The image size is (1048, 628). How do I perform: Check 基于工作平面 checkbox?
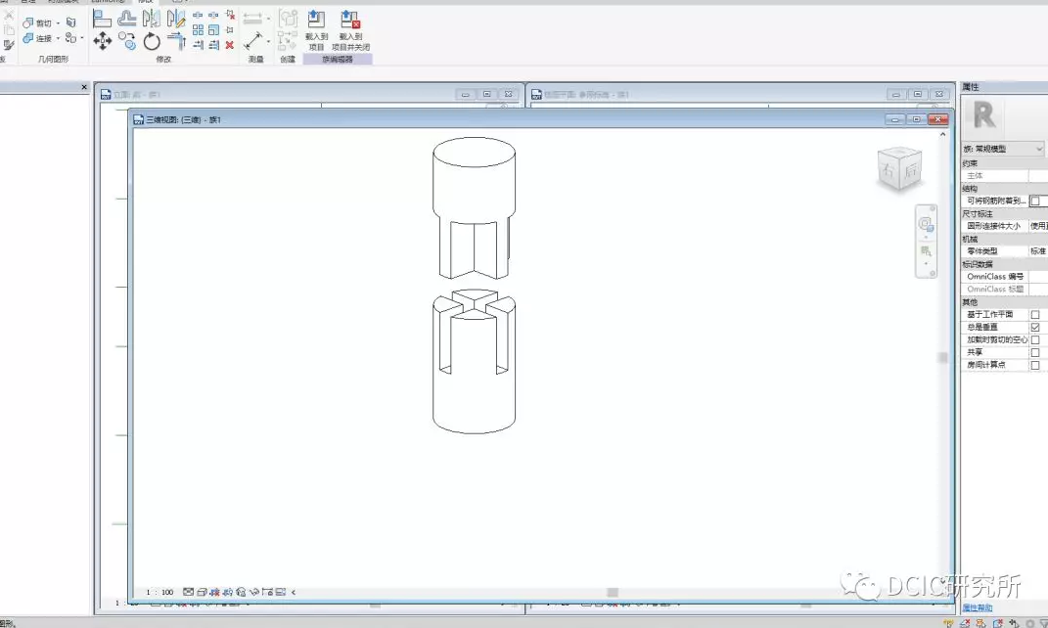click(x=1035, y=314)
